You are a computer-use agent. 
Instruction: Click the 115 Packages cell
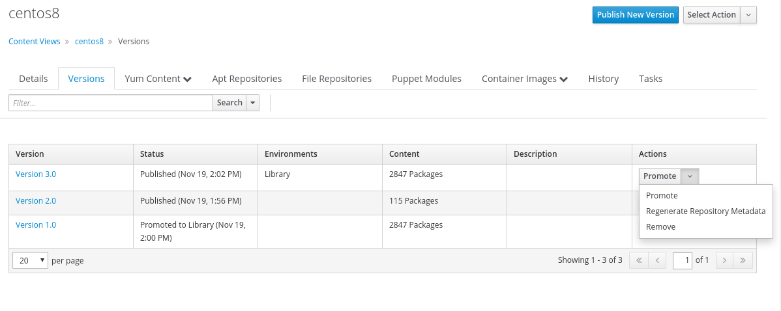[445, 203]
